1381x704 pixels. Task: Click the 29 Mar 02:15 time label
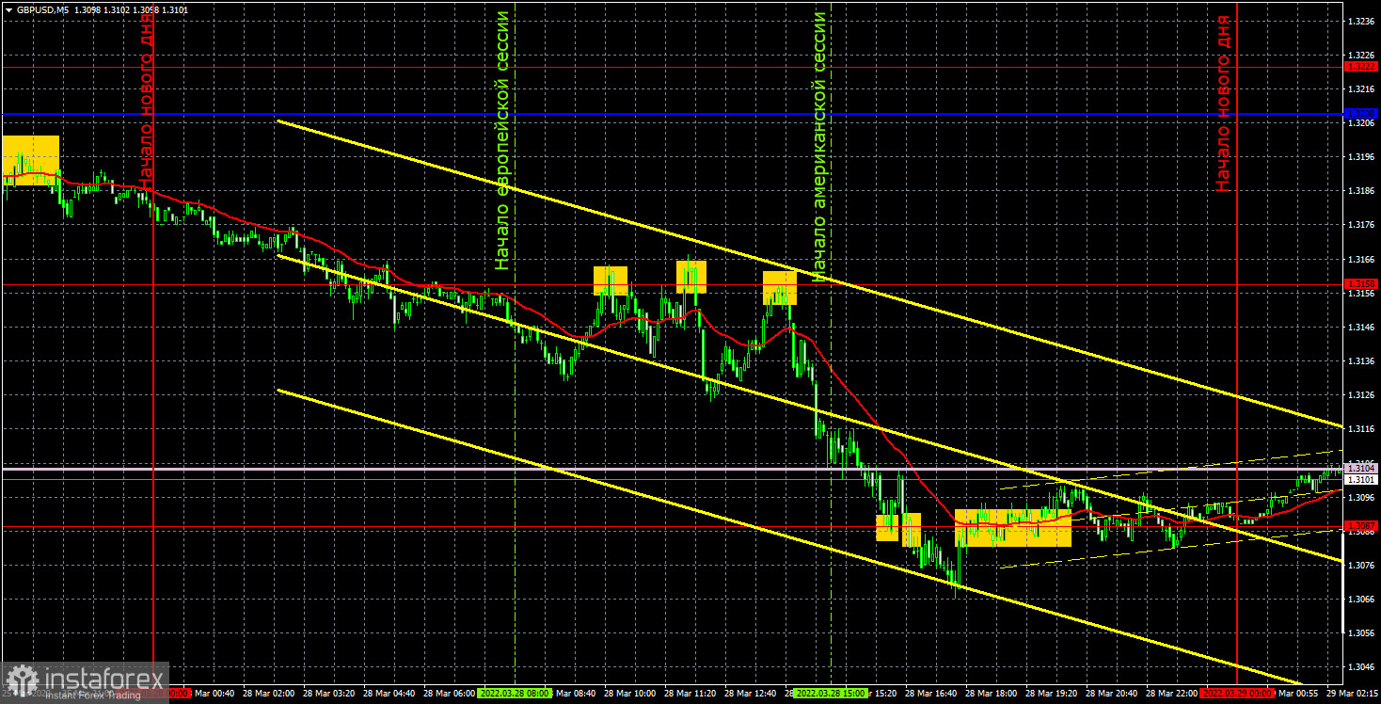pos(1353,693)
